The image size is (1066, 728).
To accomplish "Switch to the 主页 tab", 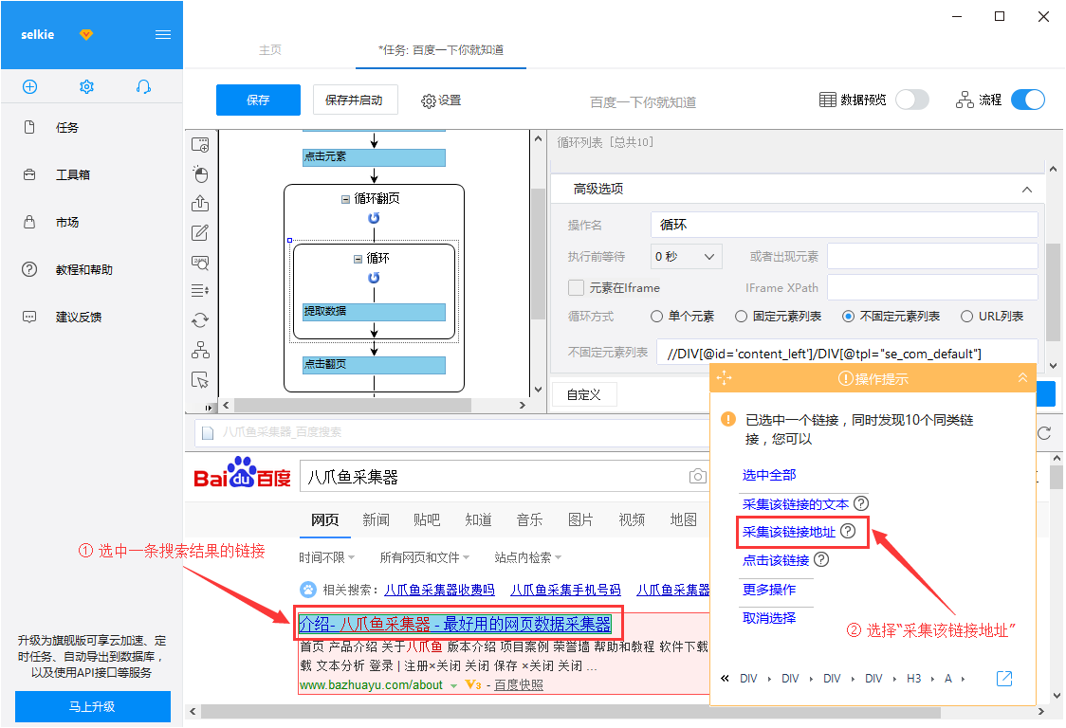I will click(270, 50).
